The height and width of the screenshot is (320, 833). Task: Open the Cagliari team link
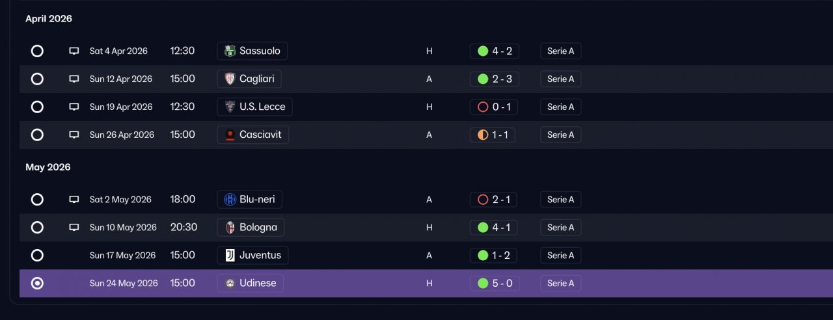pos(249,79)
